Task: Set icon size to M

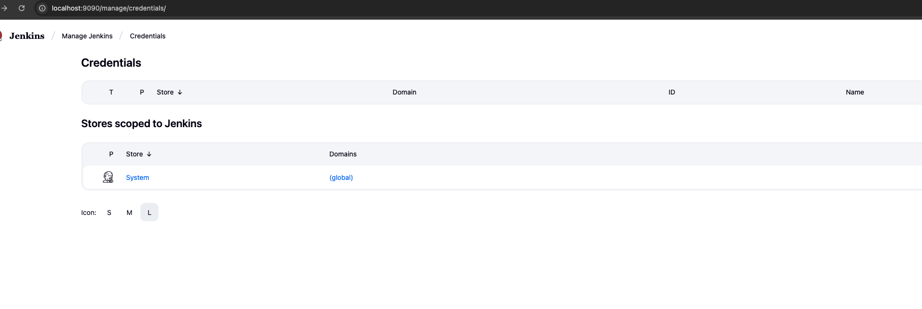Action: pyautogui.click(x=129, y=213)
